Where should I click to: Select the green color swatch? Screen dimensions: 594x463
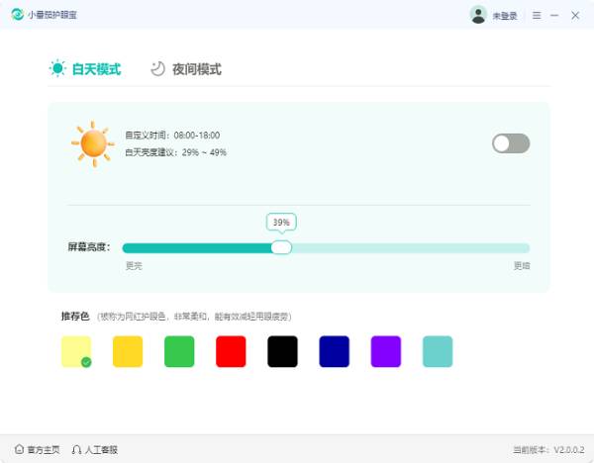coord(179,351)
